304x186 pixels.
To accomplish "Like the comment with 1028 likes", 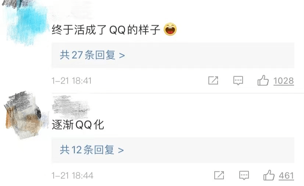I will 263,80.
